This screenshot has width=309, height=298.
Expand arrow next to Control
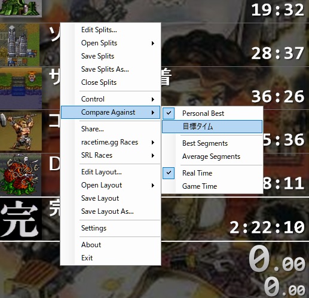pos(153,99)
